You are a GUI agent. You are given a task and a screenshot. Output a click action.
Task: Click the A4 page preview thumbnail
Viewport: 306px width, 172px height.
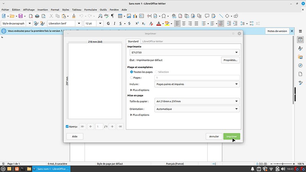coord(95,81)
